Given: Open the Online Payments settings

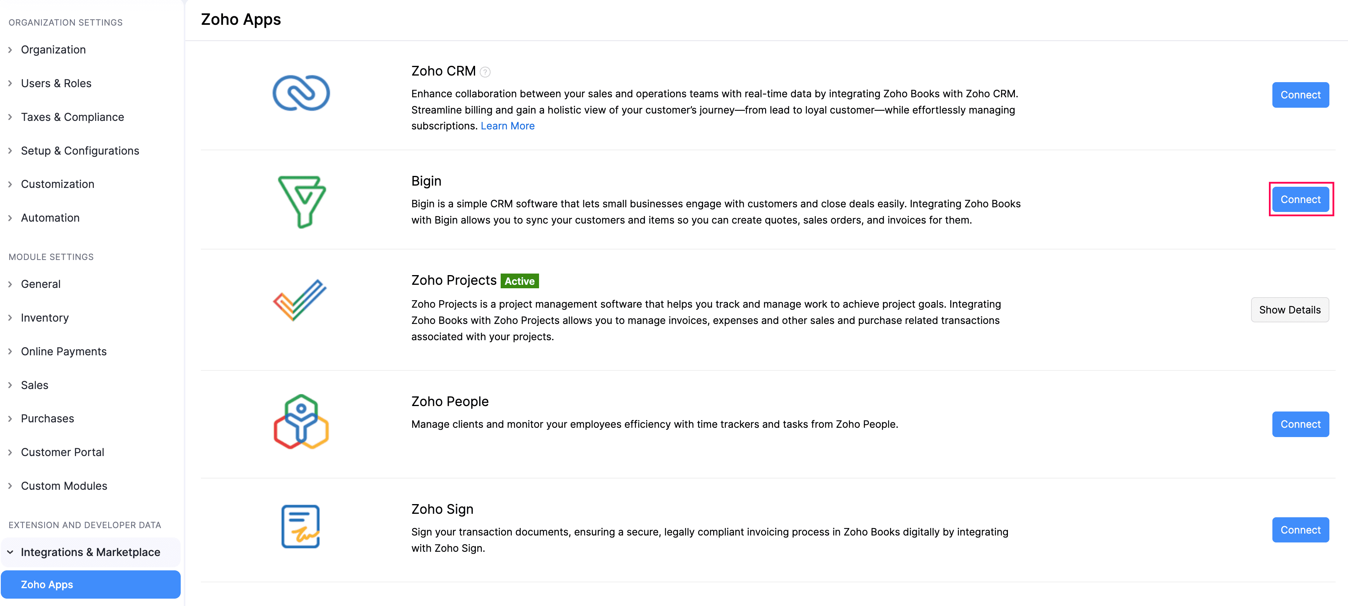Looking at the screenshot, I should click(63, 351).
